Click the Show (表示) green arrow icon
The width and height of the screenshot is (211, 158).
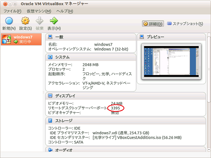click(54, 21)
